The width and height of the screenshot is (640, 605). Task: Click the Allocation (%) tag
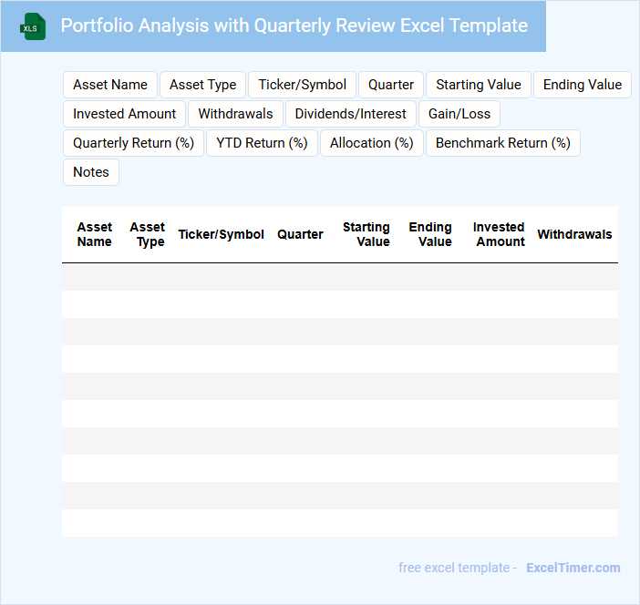371,143
